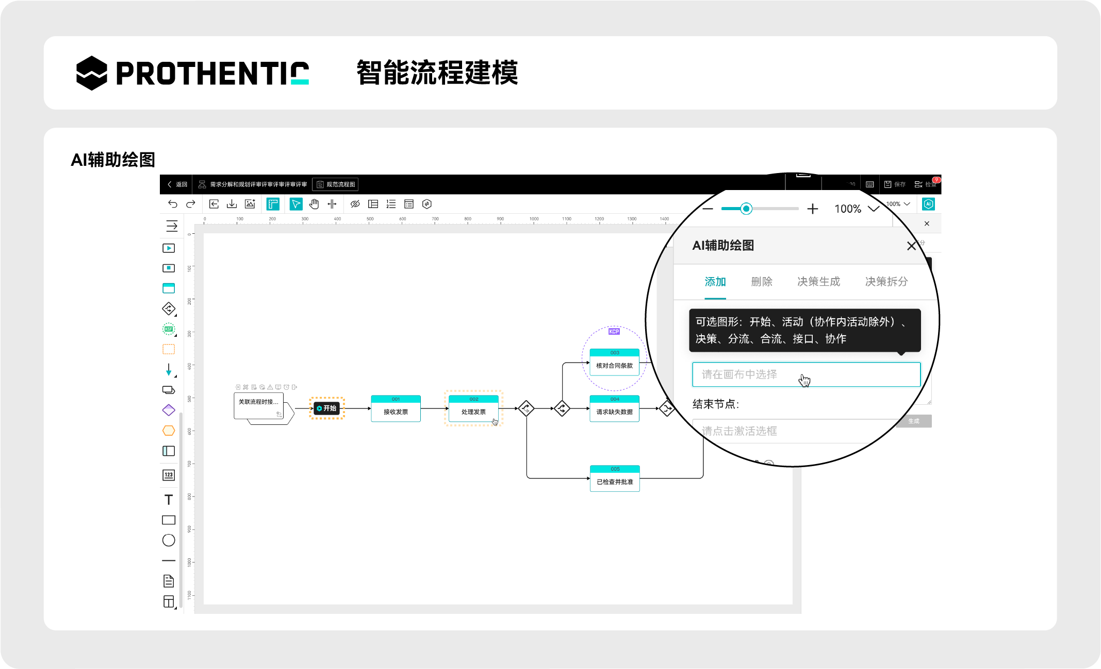
Task: Click the undo arrow icon
Action: [173, 204]
